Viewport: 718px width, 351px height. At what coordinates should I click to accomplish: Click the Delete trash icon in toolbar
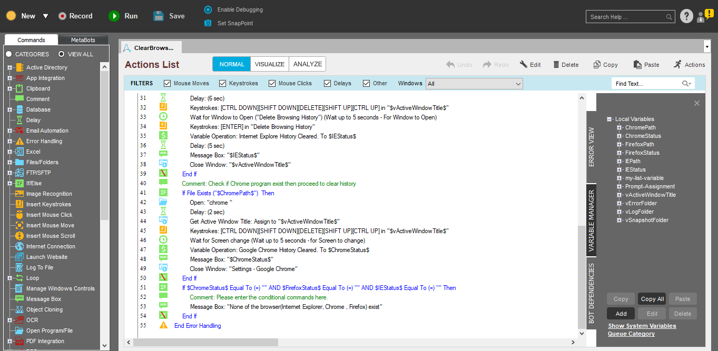(x=556, y=65)
